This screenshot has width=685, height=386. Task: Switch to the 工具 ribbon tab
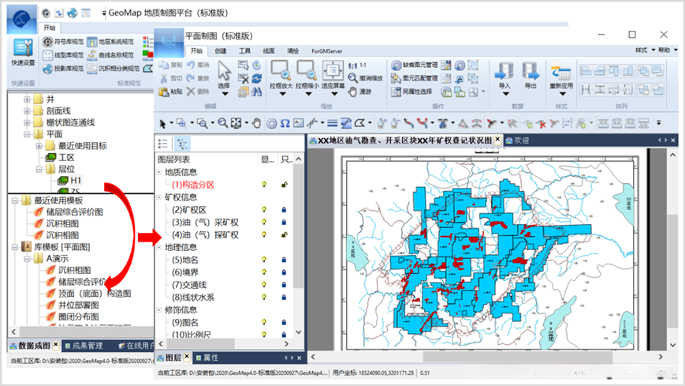coord(244,51)
